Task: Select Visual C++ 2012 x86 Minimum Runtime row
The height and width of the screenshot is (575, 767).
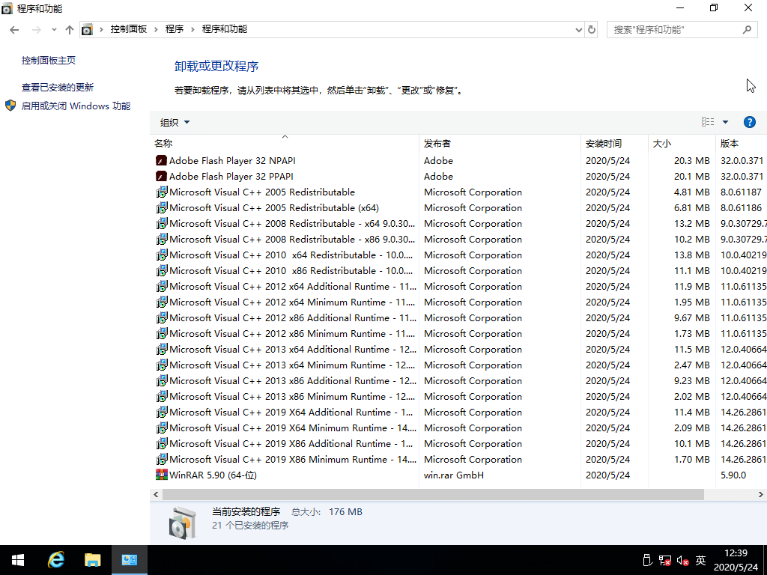Action: 458,333
